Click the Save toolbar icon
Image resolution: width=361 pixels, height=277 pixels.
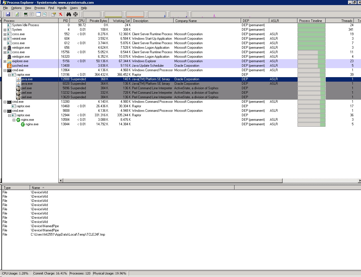point(8,14)
